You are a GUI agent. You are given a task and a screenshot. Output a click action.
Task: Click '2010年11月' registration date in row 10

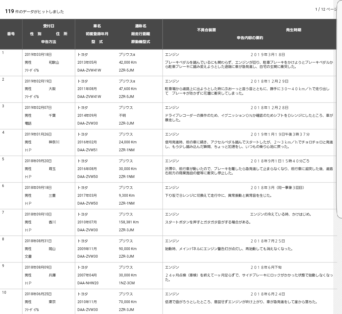coord(87,302)
